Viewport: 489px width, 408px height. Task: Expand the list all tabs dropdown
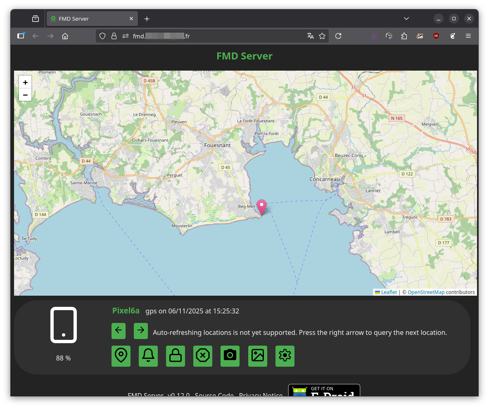pyautogui.click(x=406, y=19)
